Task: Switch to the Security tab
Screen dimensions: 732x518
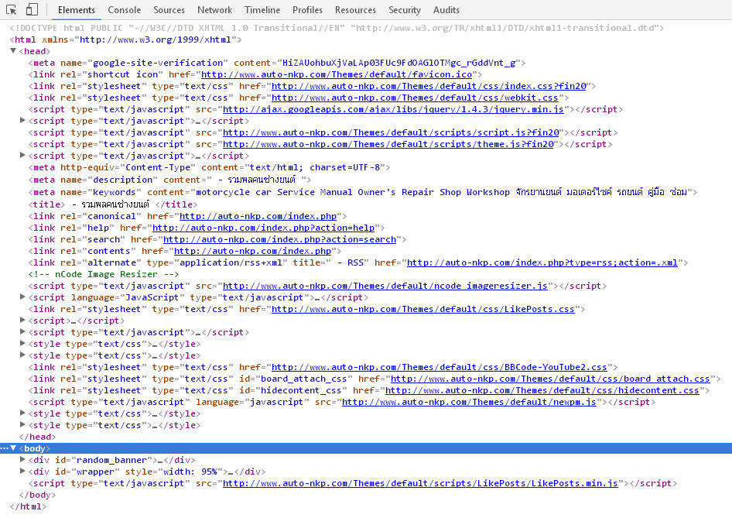Action: point(405,10)
